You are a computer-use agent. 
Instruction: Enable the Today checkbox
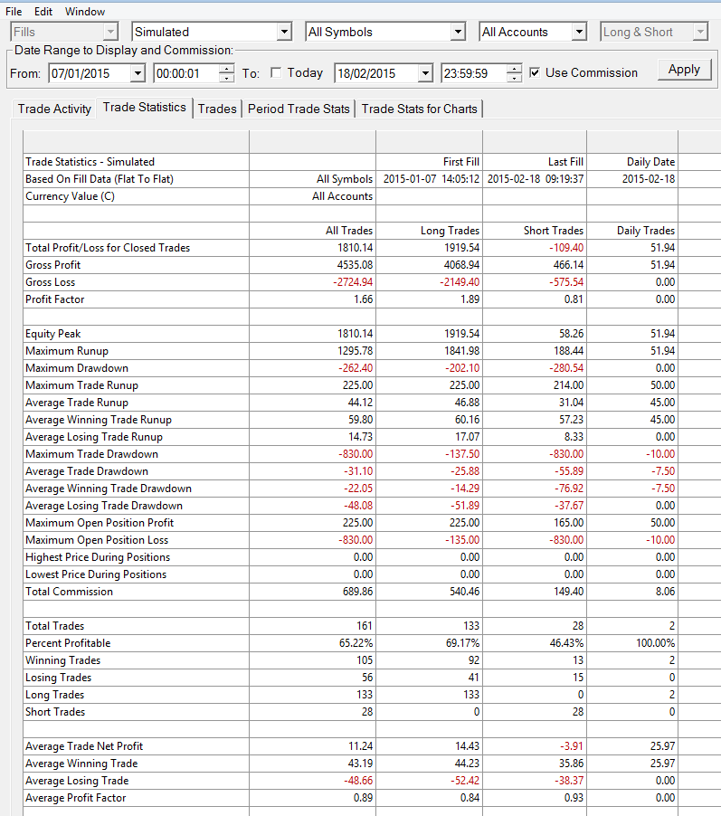pyautogui.click(x=276, y=73)
